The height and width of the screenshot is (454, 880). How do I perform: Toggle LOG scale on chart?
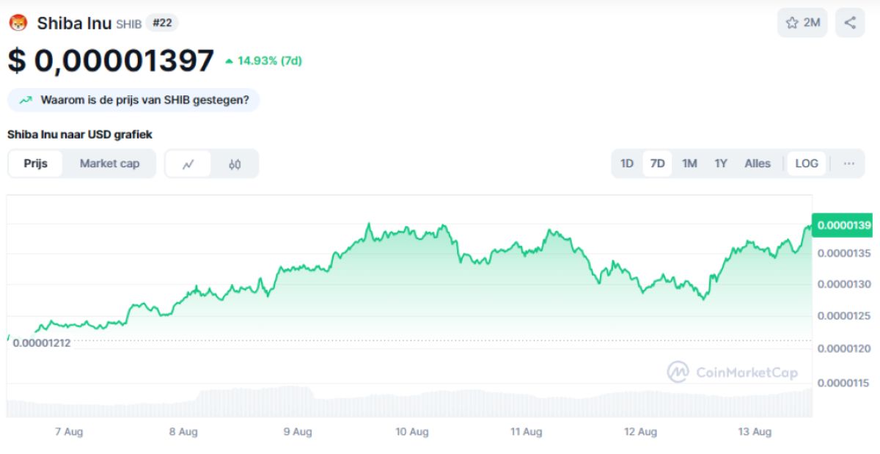(x=807, y=164)
